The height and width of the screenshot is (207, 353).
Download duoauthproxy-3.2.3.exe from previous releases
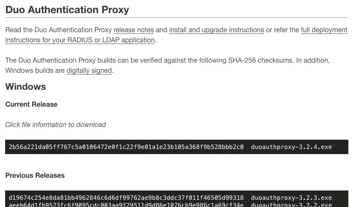point(291,198)
